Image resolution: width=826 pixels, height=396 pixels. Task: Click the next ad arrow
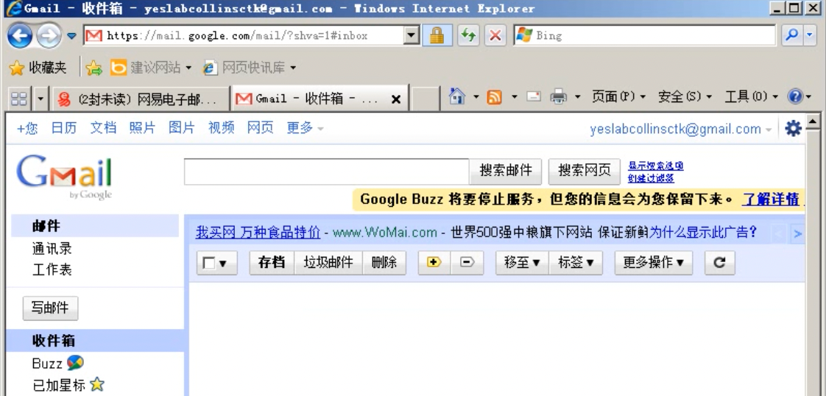[798, 234]
